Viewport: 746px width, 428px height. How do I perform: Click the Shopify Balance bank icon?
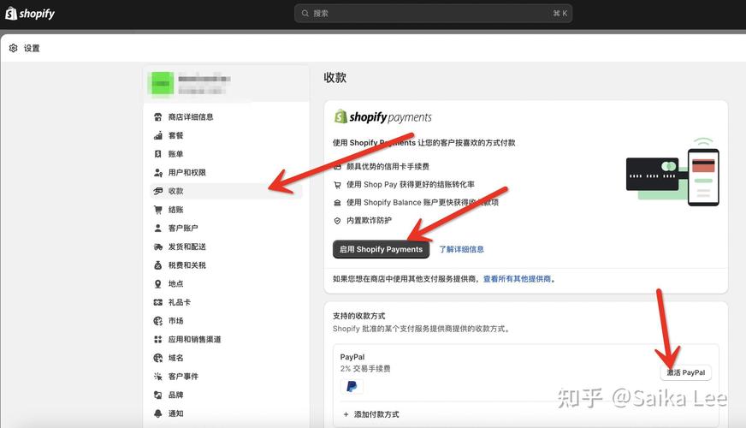click(337, 203)
